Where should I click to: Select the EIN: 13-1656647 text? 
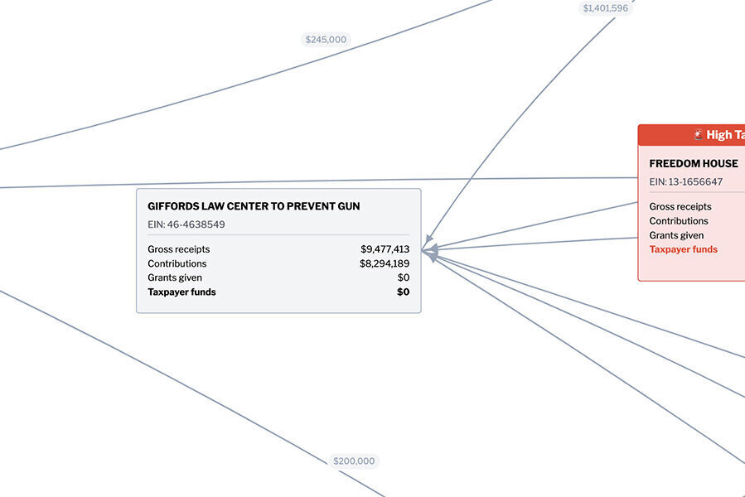686,181
